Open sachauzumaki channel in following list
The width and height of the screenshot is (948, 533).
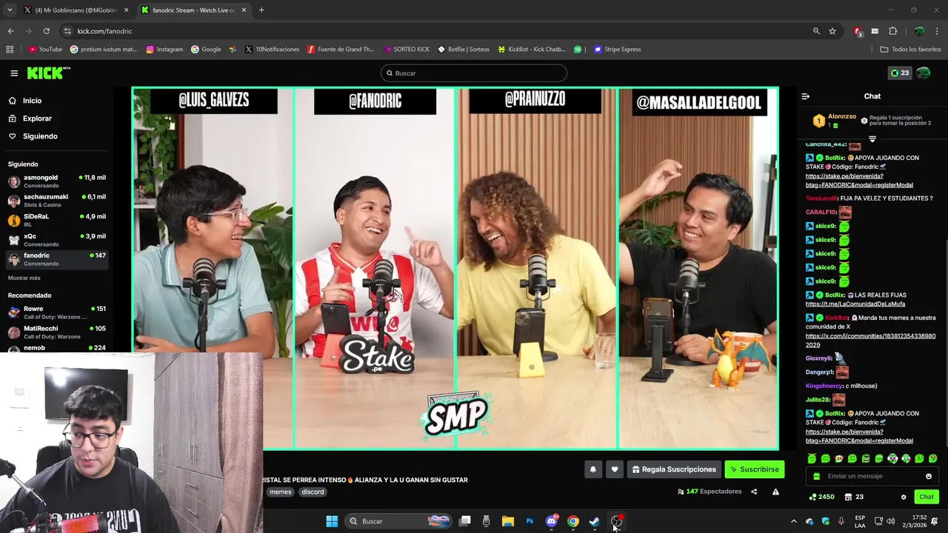[57, 200]
